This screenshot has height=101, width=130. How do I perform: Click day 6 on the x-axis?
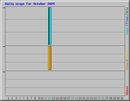tap(27, 98)
